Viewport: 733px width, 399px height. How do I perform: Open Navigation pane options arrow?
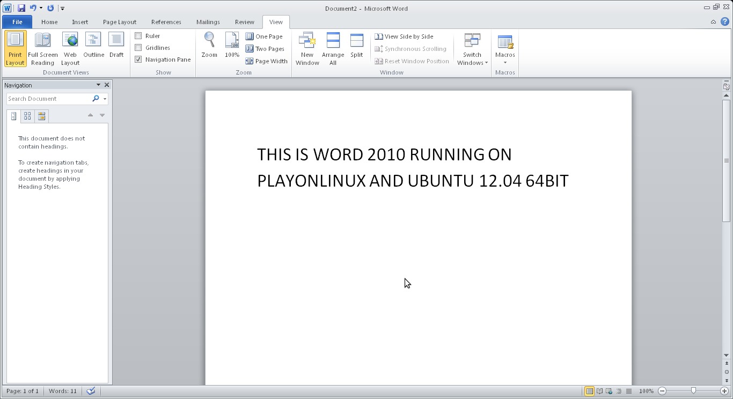[x=98, y=85]
